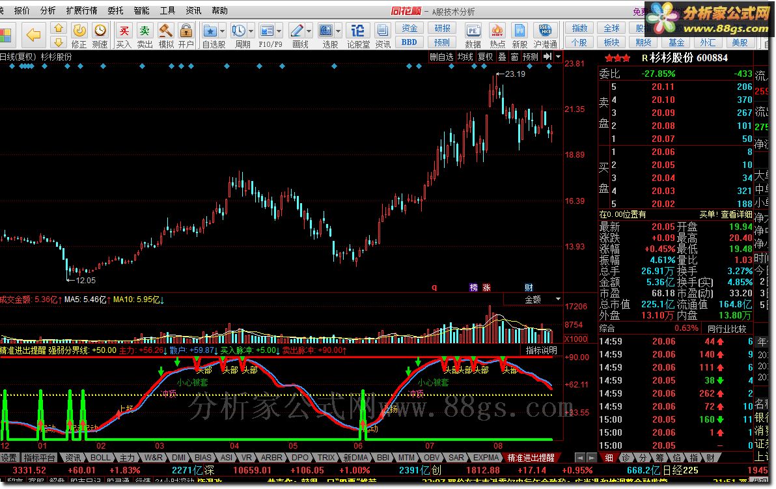Toggle 复权 price adjustment
Screen dimensions: 776x489
[x=485, y=57]
